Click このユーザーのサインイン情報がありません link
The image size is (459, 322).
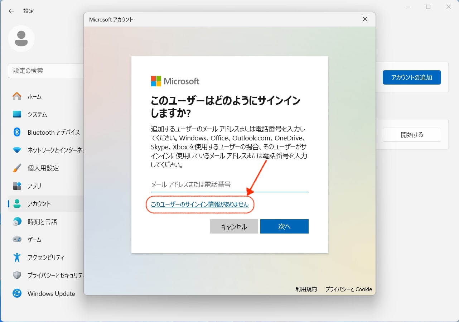200,205
